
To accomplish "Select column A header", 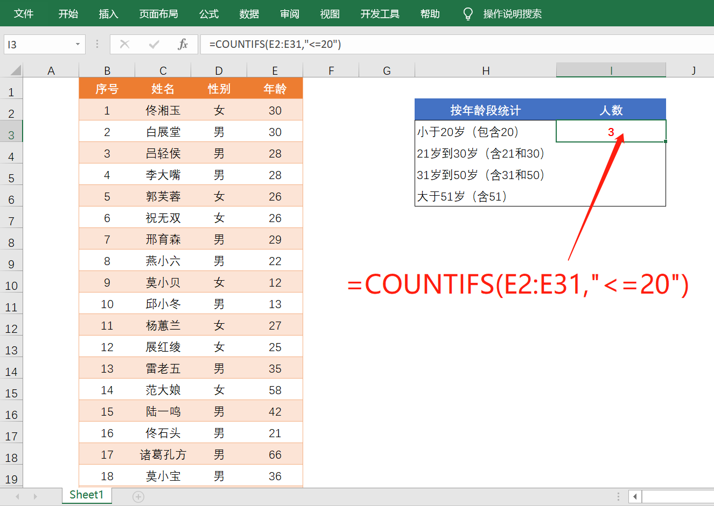I will [51, 70].
